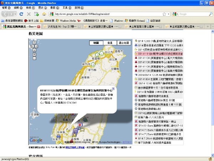Open the back/forward history dropdown arrow
This screenshot has height=161, width=214.
click(15, 14)
